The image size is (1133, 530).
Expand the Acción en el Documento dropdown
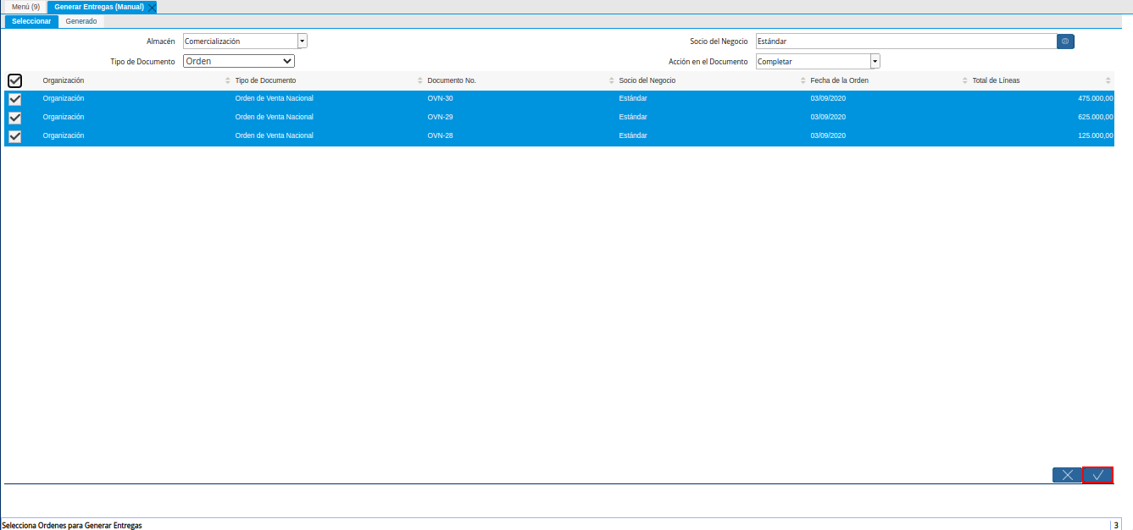point(875,61)
